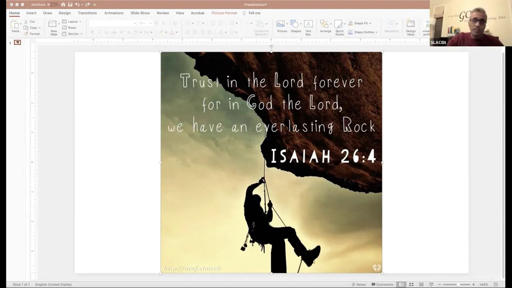This screenshot has height=288, width=512.
Task: Click the font color icon
Action: [x=172, y=32]
